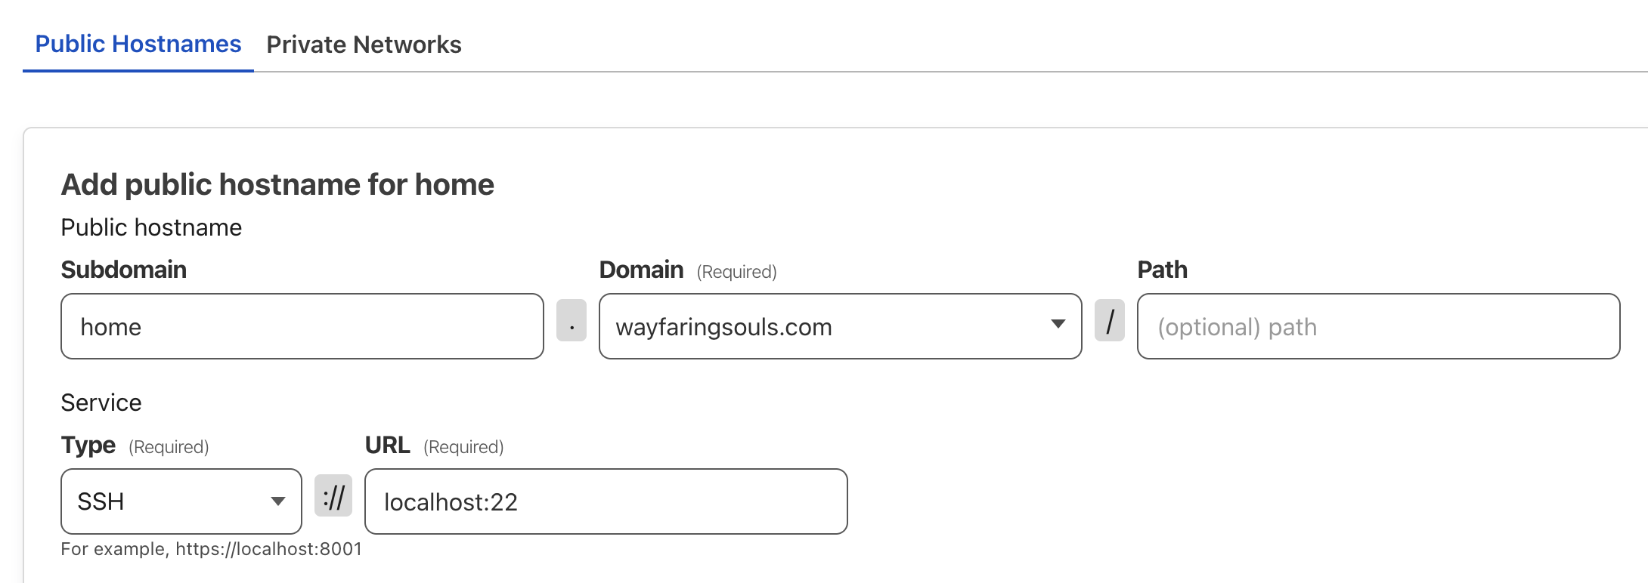1648x583 pixels.
Task: Select the URL field showing localhost:22
Action: [x=605, y=501]
